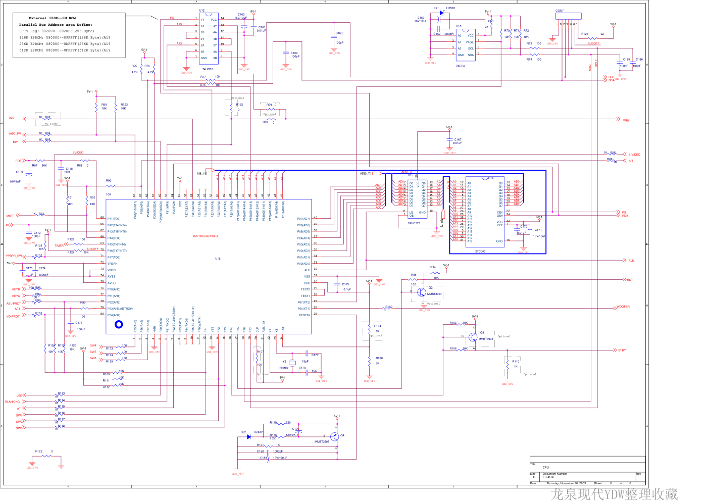Screen dimensions: 709x501
Task: Select the CON7 connector block
Action: pos(568,16)
